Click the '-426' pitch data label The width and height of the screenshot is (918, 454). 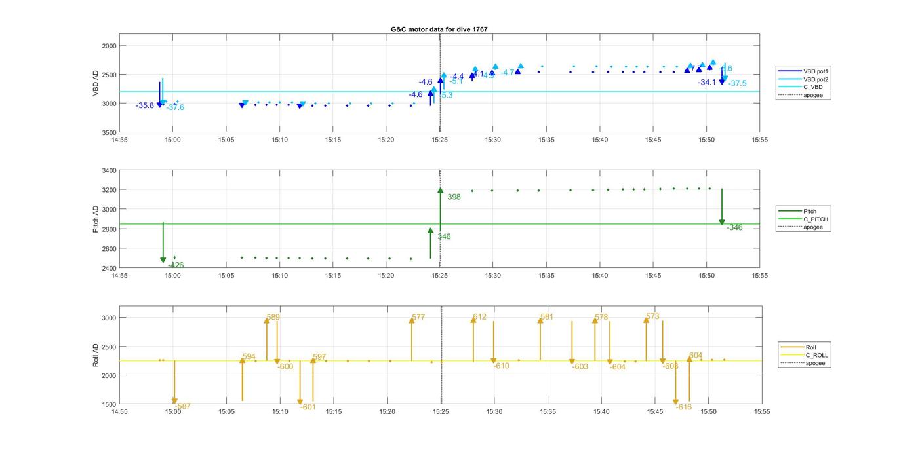[175, 265]
